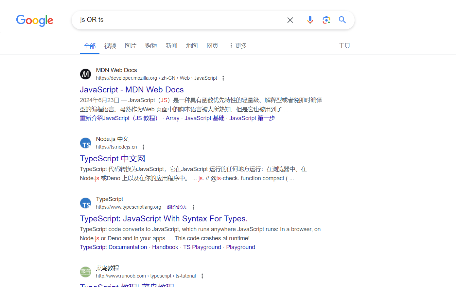Open more options for MDN result
The width and height of the screenshot is (456, 287).
point(223,78)
